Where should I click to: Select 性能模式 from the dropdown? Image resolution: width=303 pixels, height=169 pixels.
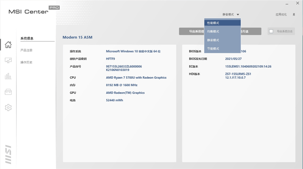coord(222,23)
